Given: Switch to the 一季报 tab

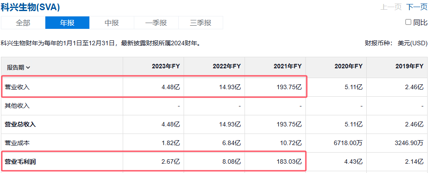Looking at the screenshot, I should tap(156, 23).
